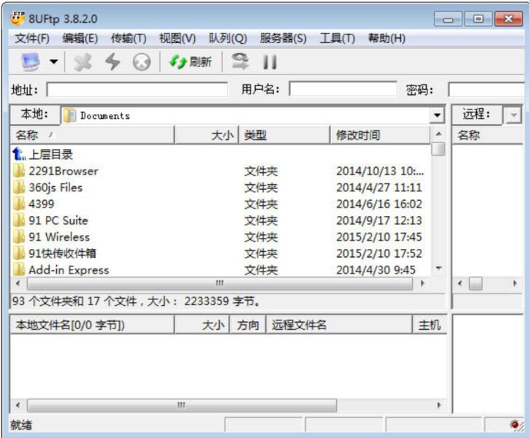
Task: Click local list scroll up arrow
Action: pos(438,134)
